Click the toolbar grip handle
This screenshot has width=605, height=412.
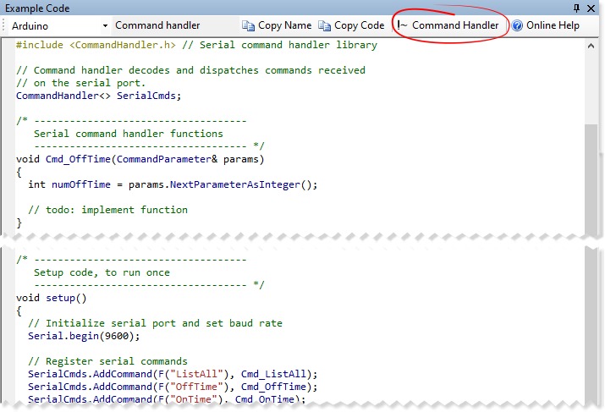click(x=4, y=25)
